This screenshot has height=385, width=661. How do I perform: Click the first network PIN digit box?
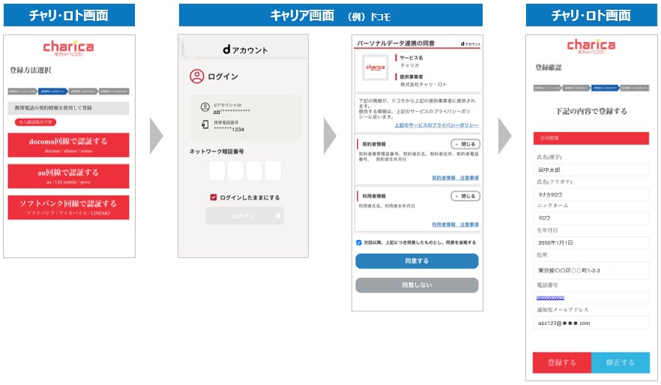coord(217,170)
